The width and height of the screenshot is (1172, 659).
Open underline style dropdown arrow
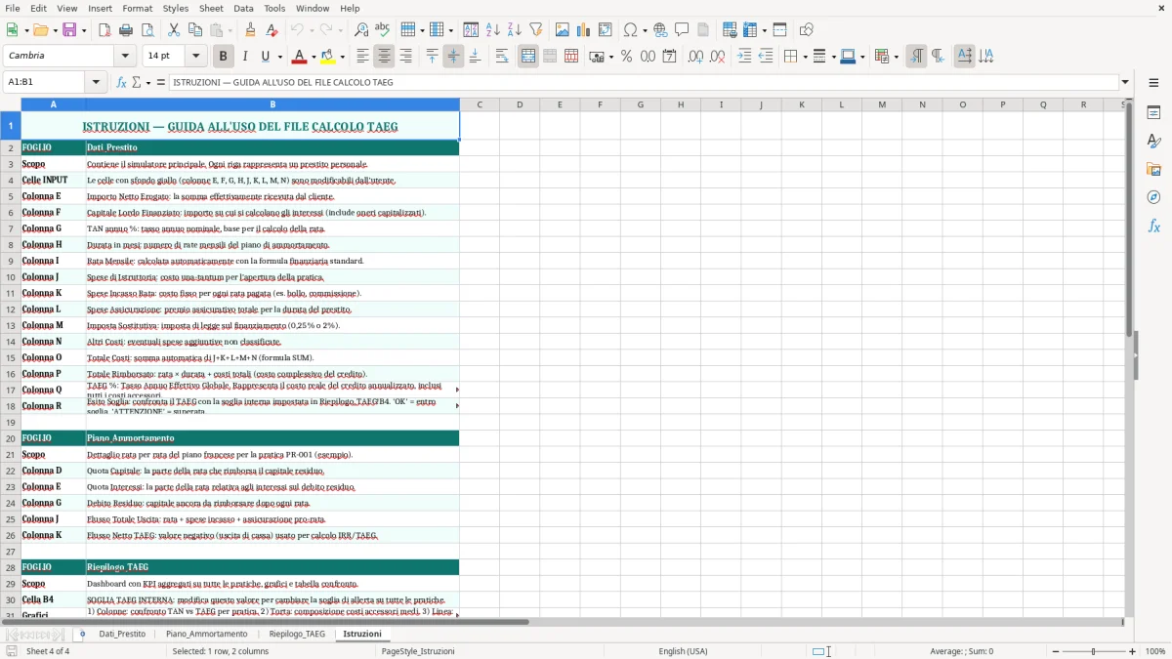[x=279, y=57]
